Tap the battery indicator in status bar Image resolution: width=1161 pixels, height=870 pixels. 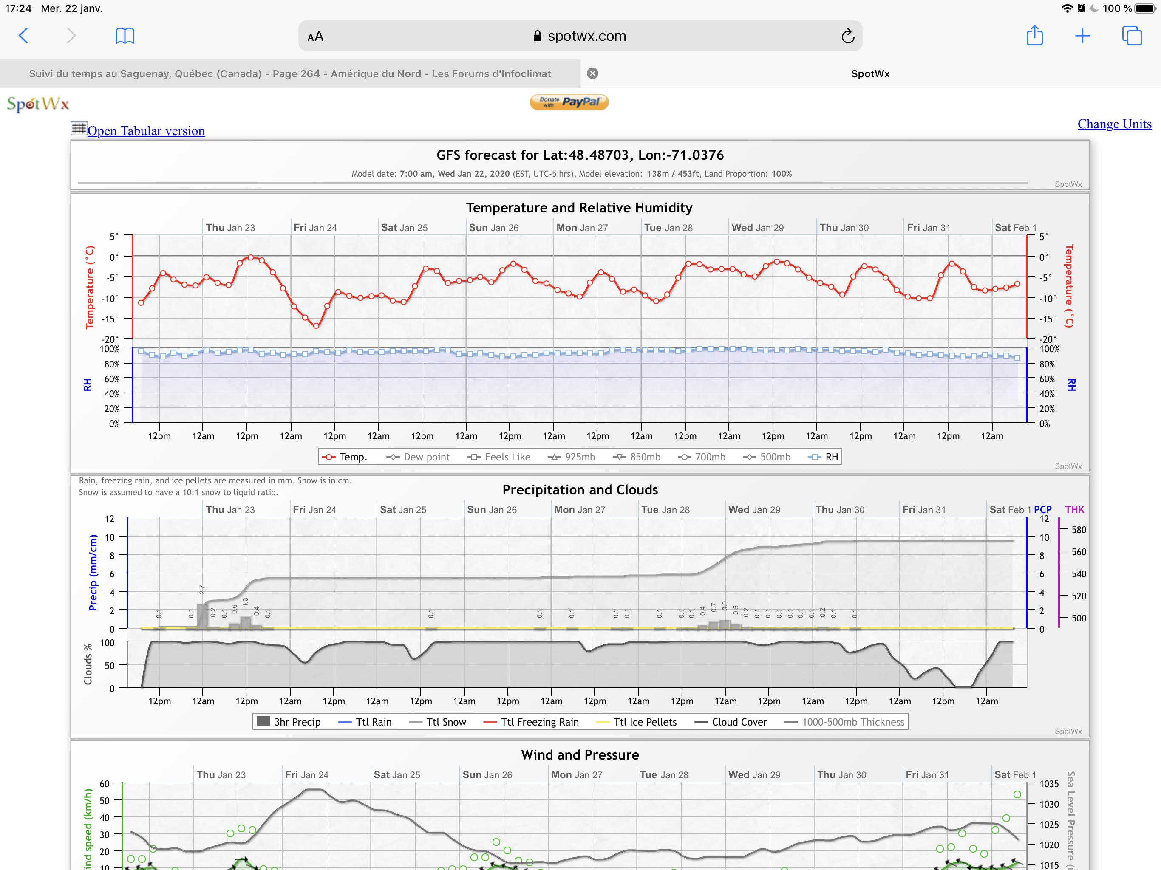[x=1145, y=8]
